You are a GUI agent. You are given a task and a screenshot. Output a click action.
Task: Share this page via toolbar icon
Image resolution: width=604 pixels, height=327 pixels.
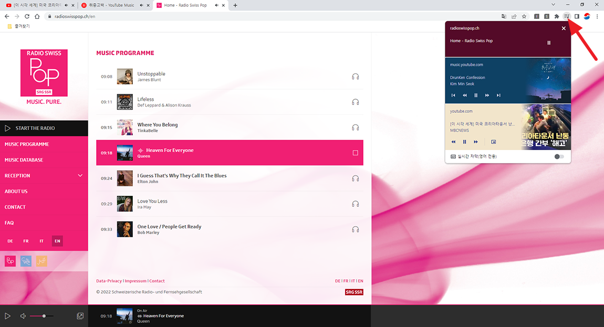(514, 16)
